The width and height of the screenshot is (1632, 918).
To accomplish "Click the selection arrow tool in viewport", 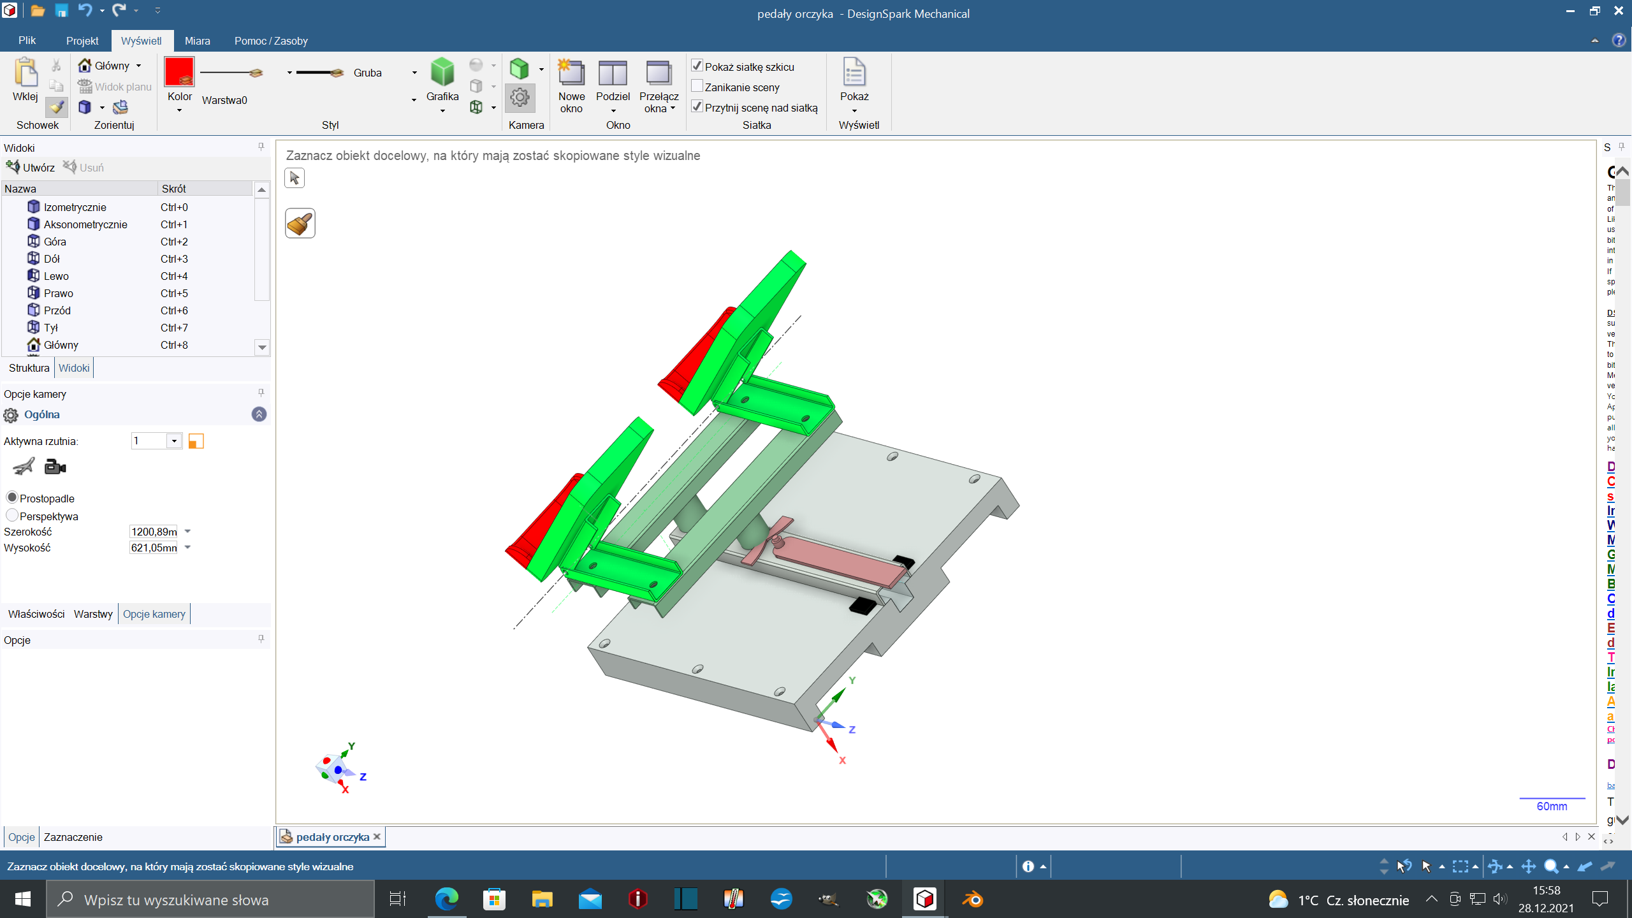I will tap(295, 178).
